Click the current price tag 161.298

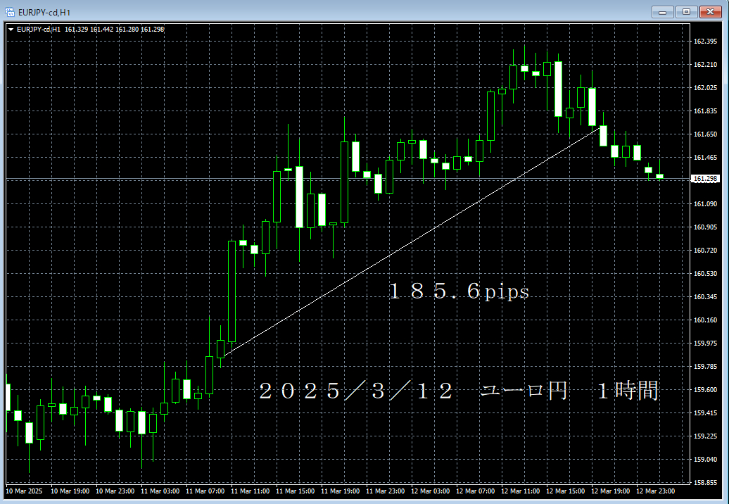[705, 179]
